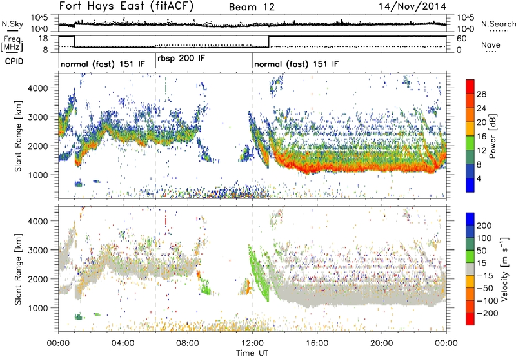516x357 pixels.
Task: Click the '4000' tick on the power panel
Action: coord(38,88)
